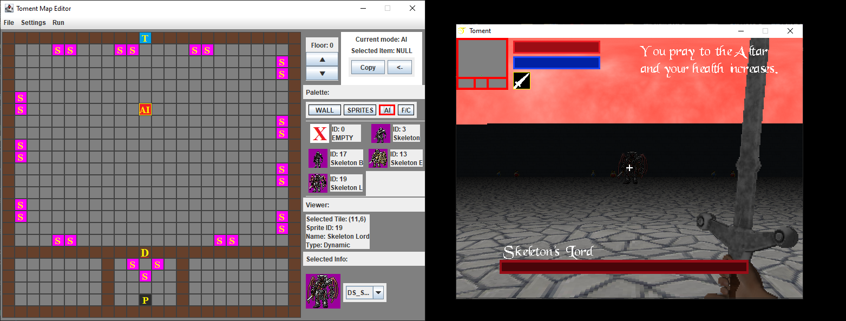Open the File menu
Image resolution: width=846 pixels, height=321 pixels.
(x=9, y=23)
